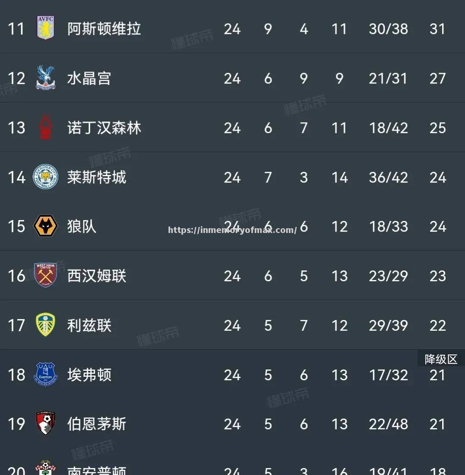Image resolution: width=465 pixels, height=475 pixels.
Task: Open the 阿斯顿维拉 team page
Action: [103, 28]
